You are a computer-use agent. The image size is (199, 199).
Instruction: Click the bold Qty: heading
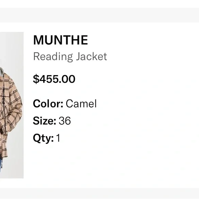pos(43,138)
